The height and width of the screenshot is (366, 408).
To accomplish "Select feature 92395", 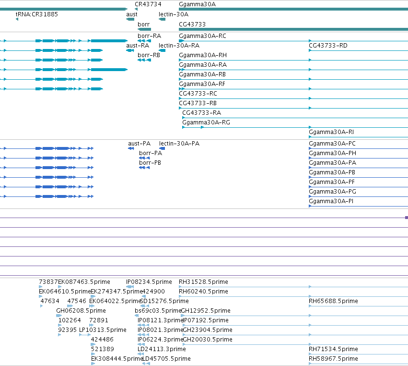I will 68,330.
